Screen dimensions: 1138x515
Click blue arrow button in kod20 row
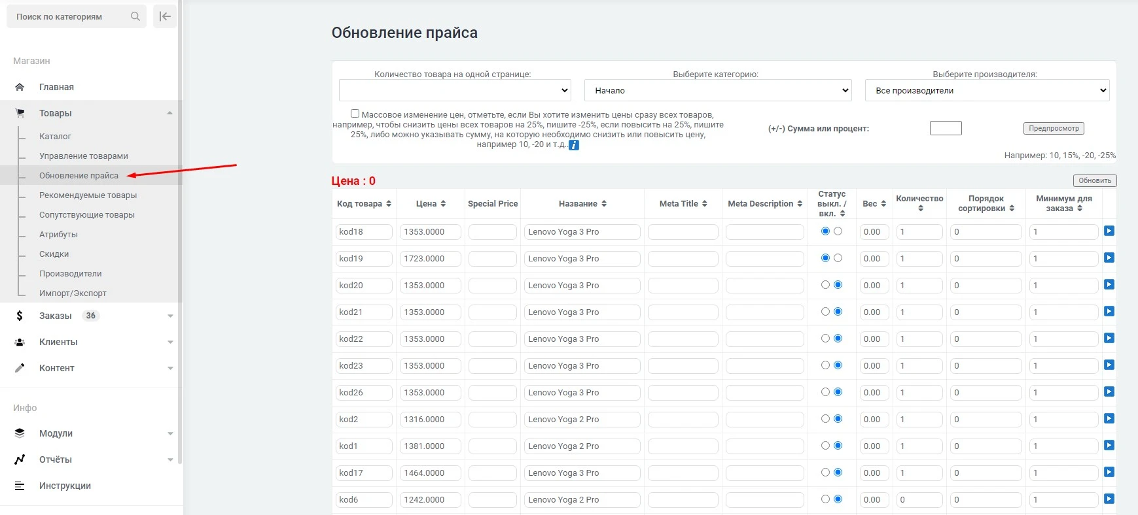click(1109, 284)
